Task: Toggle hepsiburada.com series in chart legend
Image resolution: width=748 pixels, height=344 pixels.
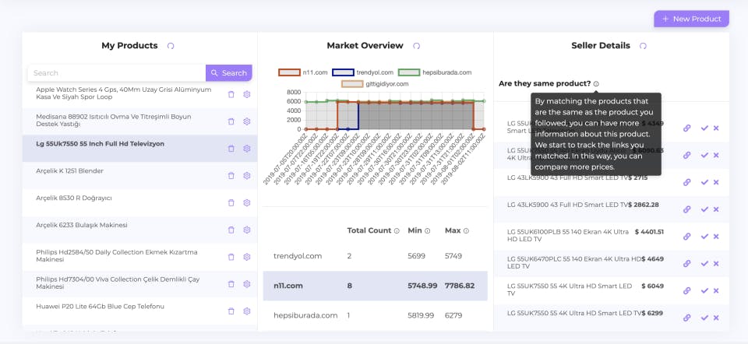Action: click(435, 72)
